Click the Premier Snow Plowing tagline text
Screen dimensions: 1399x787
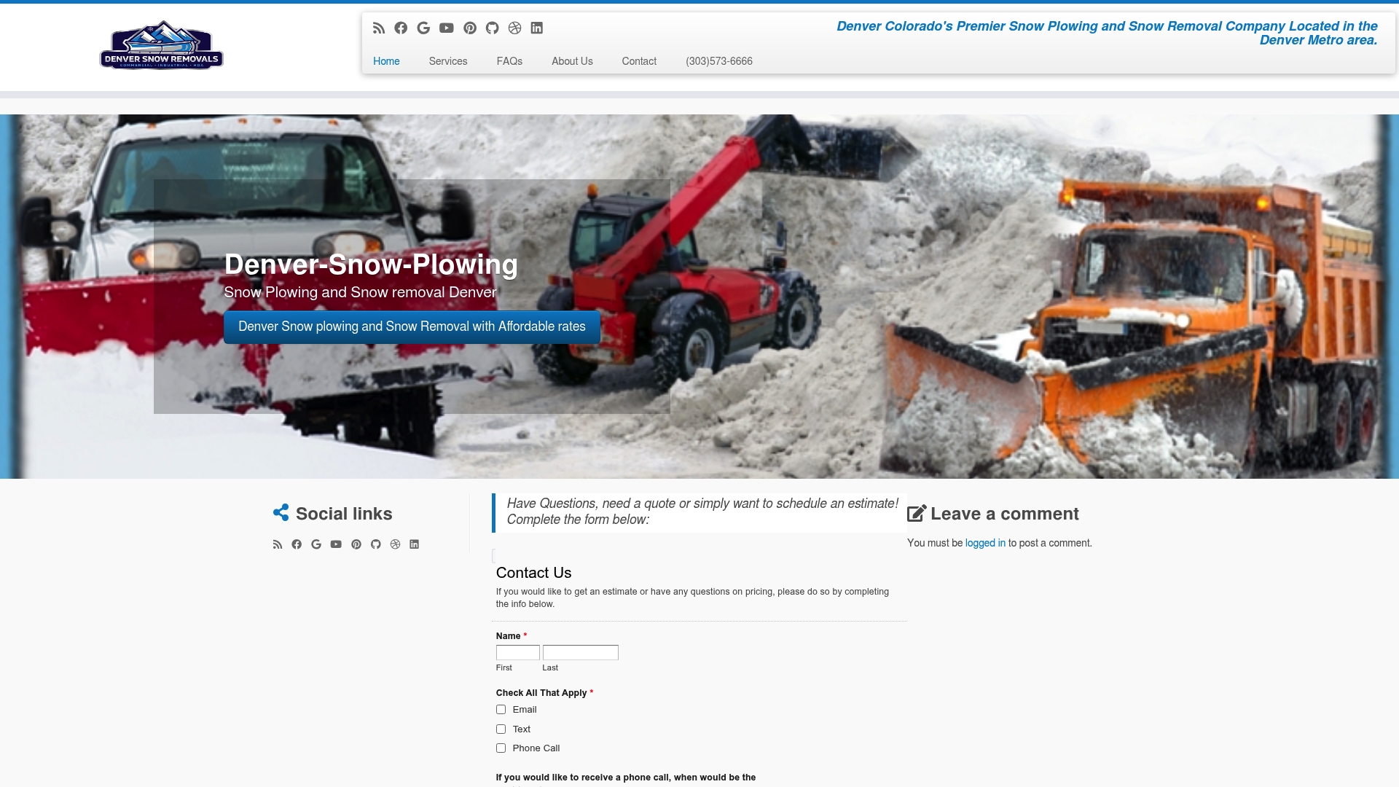1107,33
